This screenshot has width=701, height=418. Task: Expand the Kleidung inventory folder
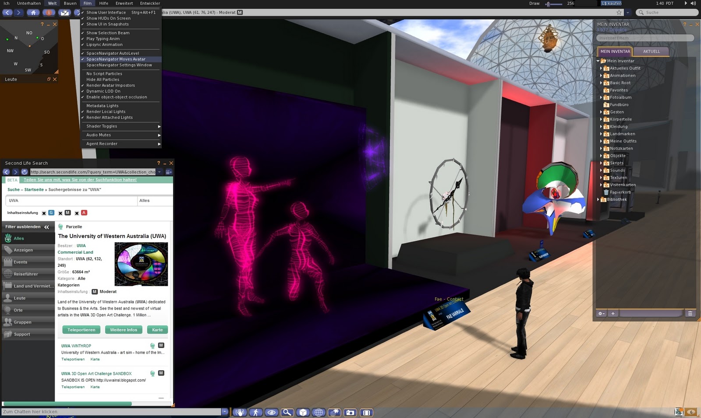[x=601, y=126]
